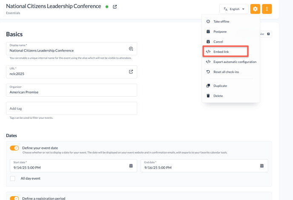
Task: Select Cancel in the event menu
Action: pyautogui.click(x=231, y=42)
